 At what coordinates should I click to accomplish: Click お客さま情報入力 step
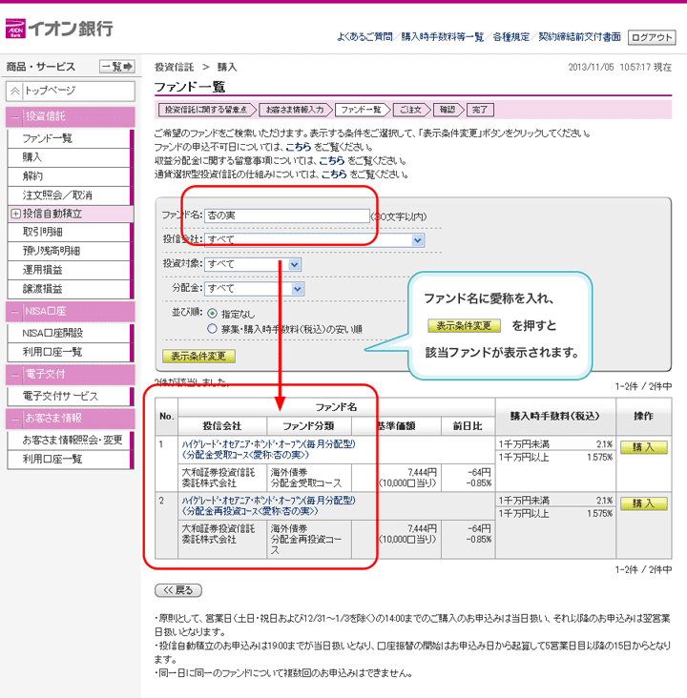(295, 110)
